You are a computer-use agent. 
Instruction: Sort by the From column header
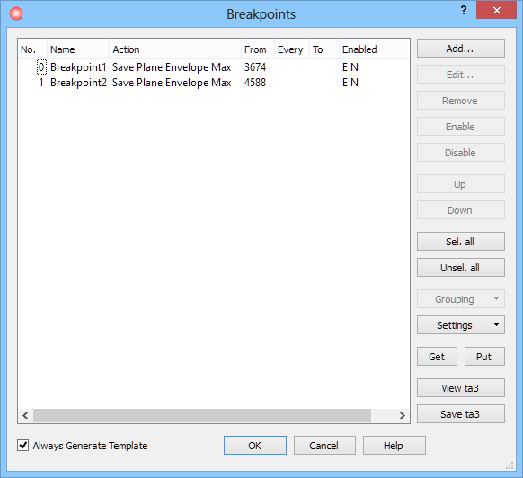click(x=258, y=49)
